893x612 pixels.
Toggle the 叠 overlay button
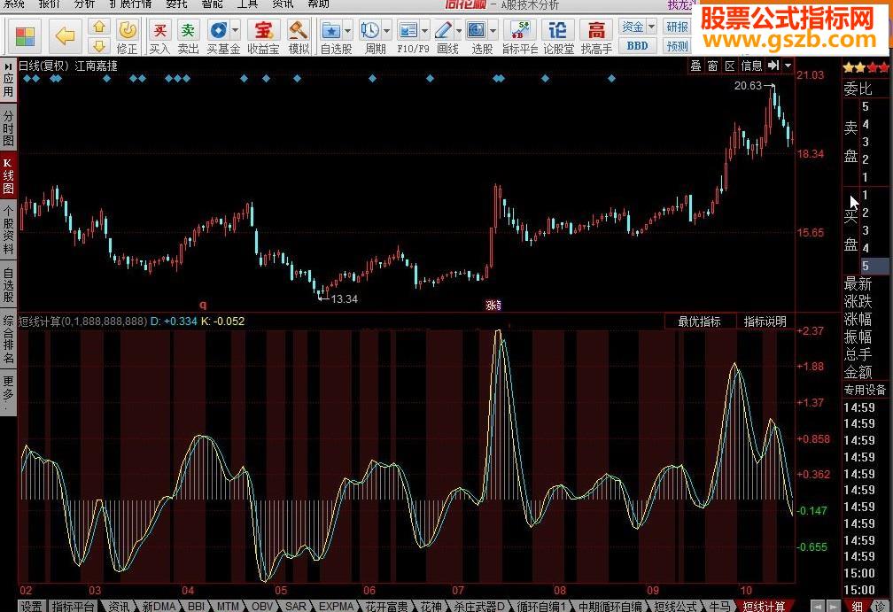[x=696, y=66]
